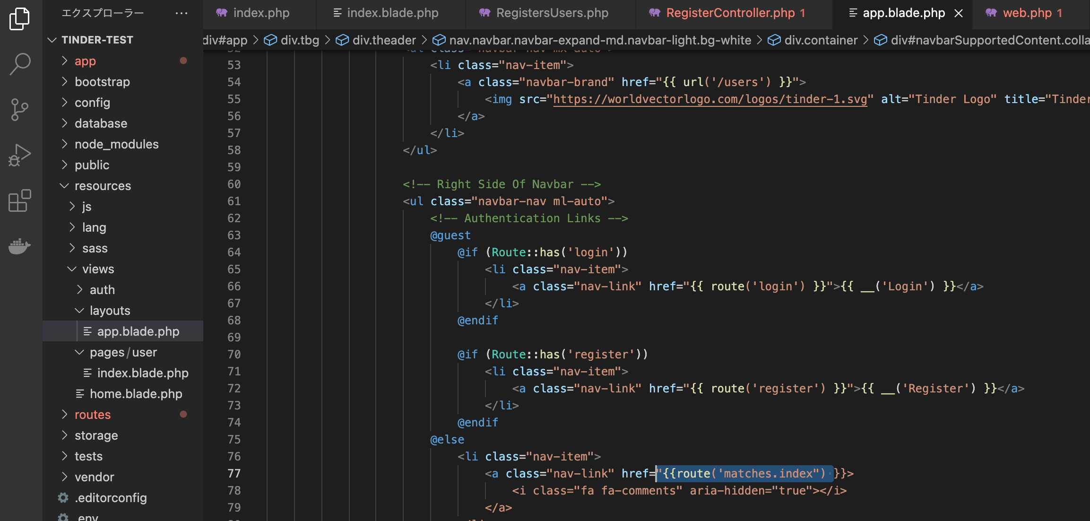Viewport: 1090px width, 521px height.
Task: Close the app.blade.php tab
Action: tap(958, 13)
